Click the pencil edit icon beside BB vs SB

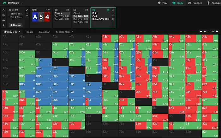pos(27,10)
